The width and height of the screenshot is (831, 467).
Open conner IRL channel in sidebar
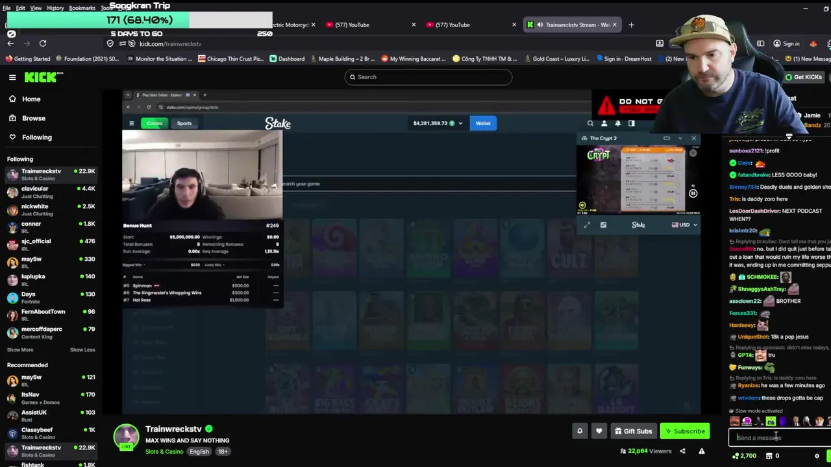(51, 227)
